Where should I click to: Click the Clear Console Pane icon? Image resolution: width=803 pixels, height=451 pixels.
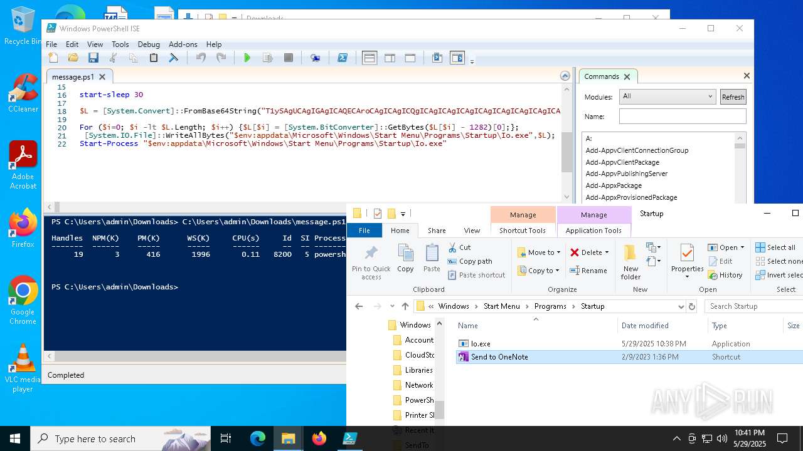coord(174,58)
